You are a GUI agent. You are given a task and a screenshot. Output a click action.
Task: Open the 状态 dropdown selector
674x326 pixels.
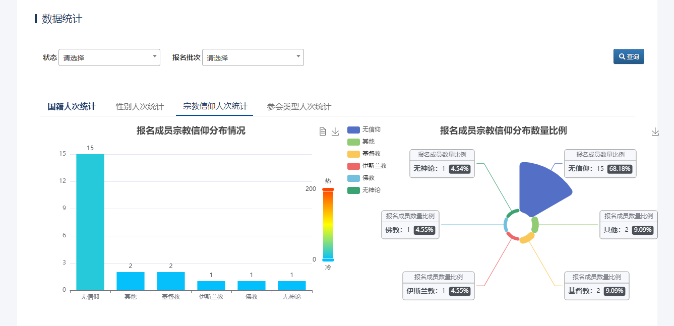[109, 57]
